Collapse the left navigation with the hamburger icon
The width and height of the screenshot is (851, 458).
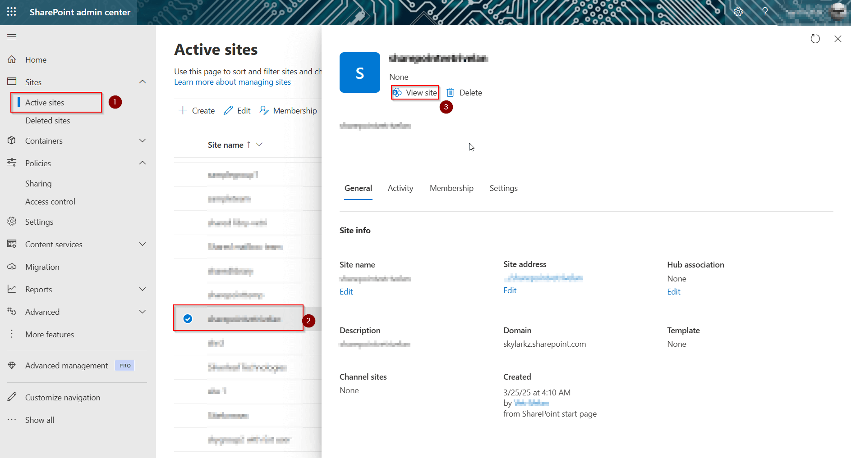12,37
